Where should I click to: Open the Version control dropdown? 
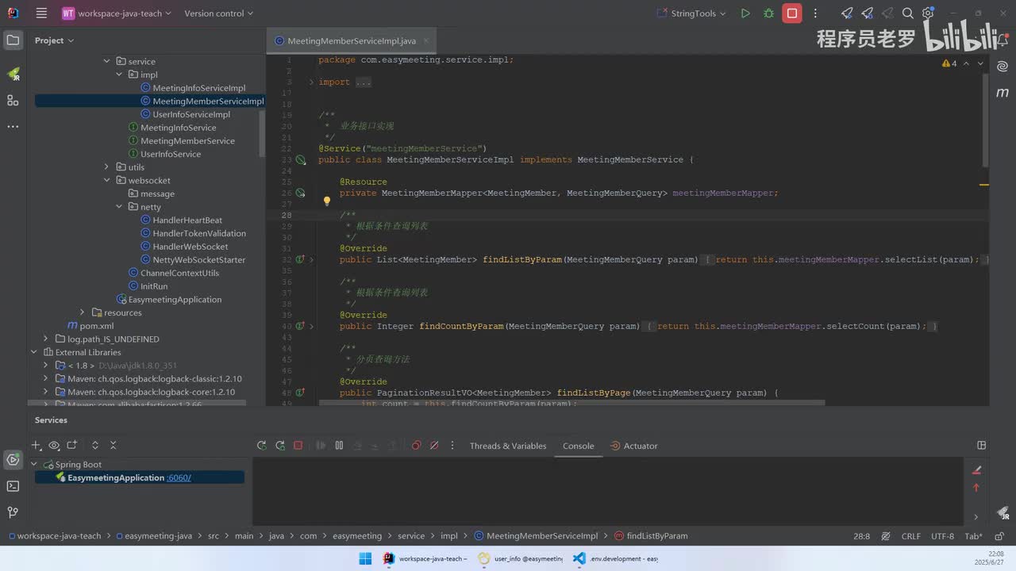pyautogui.click(x=218, y=13)
